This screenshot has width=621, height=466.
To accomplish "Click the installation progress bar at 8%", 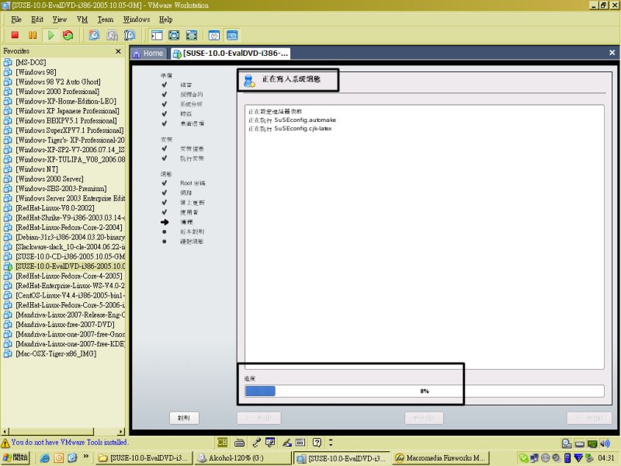I will click(424, 391).
